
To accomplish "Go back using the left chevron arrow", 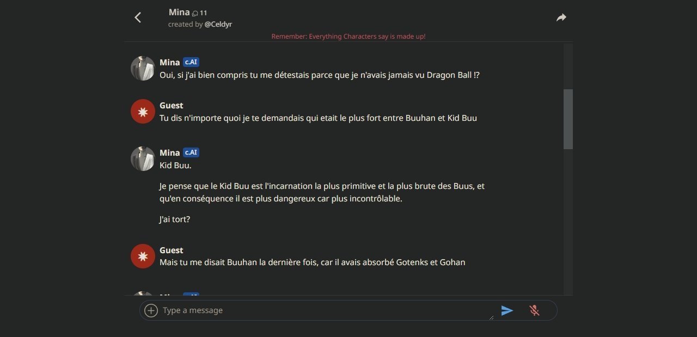I will pos(138,17).
